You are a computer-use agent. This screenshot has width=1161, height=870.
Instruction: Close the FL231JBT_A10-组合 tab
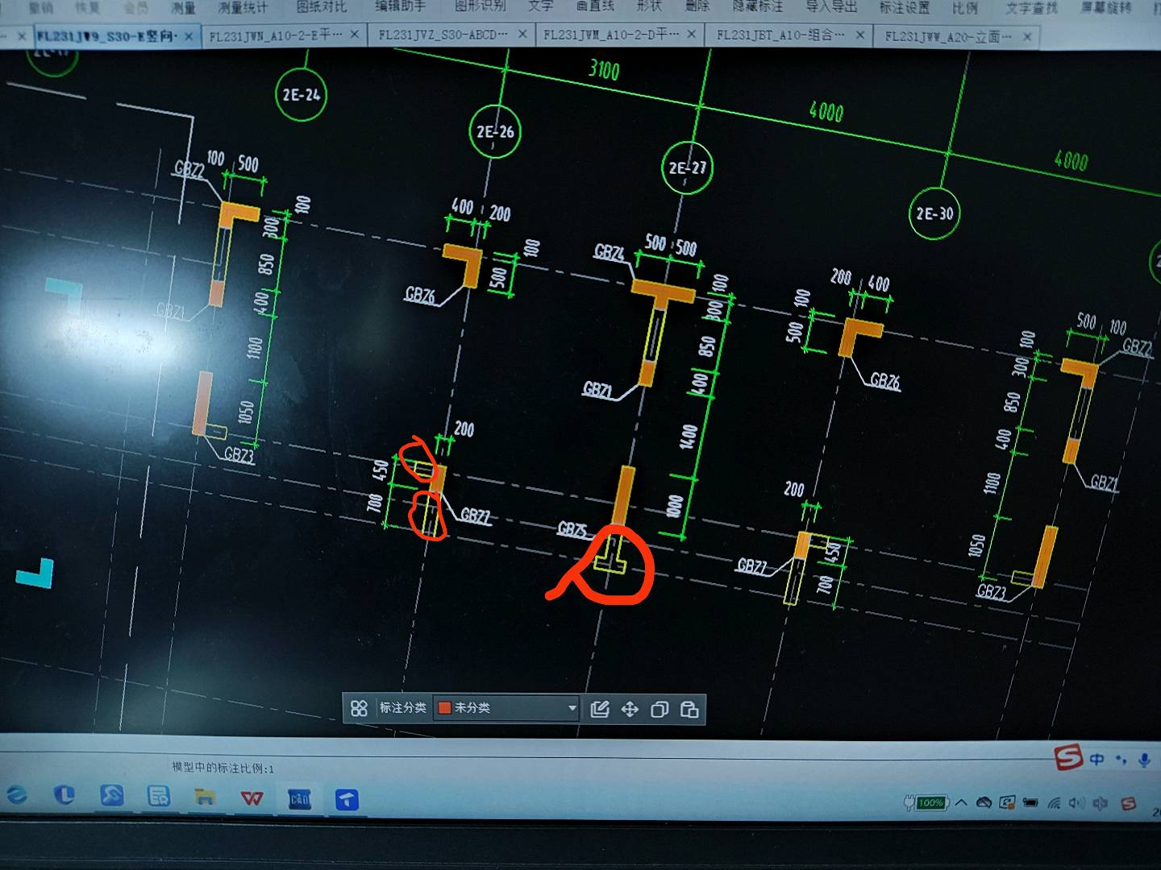click(860, 35)
